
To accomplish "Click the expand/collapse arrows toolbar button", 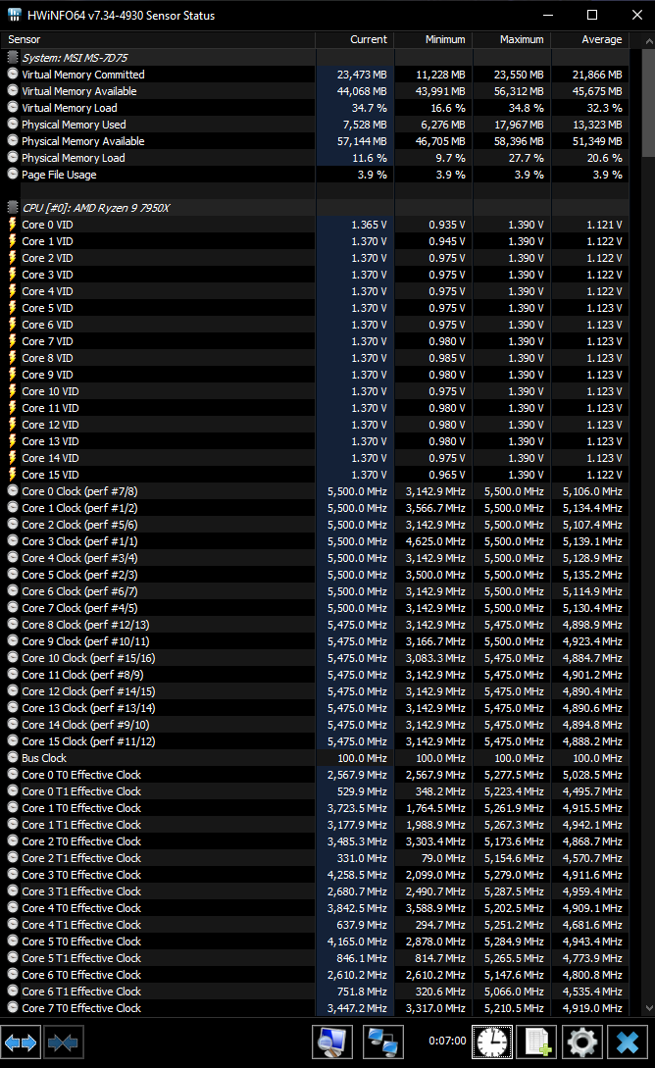I will pos(21,1043).
